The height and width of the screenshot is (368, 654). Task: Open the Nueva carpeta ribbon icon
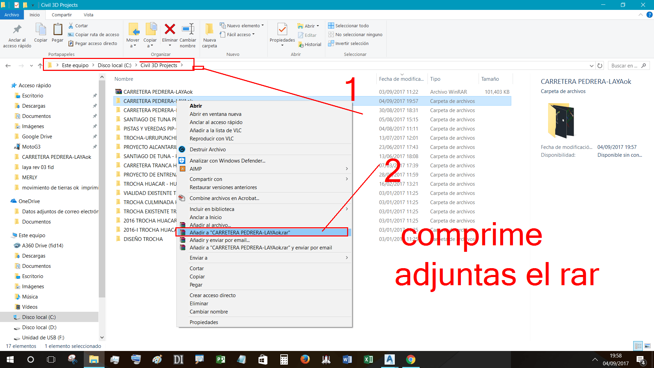pos(209,34)
